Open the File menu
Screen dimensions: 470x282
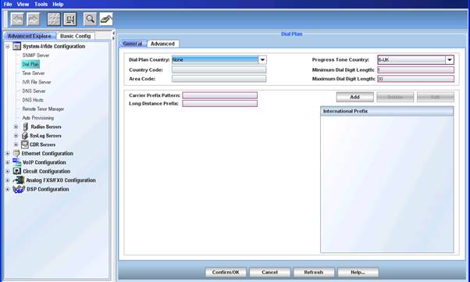8,4
